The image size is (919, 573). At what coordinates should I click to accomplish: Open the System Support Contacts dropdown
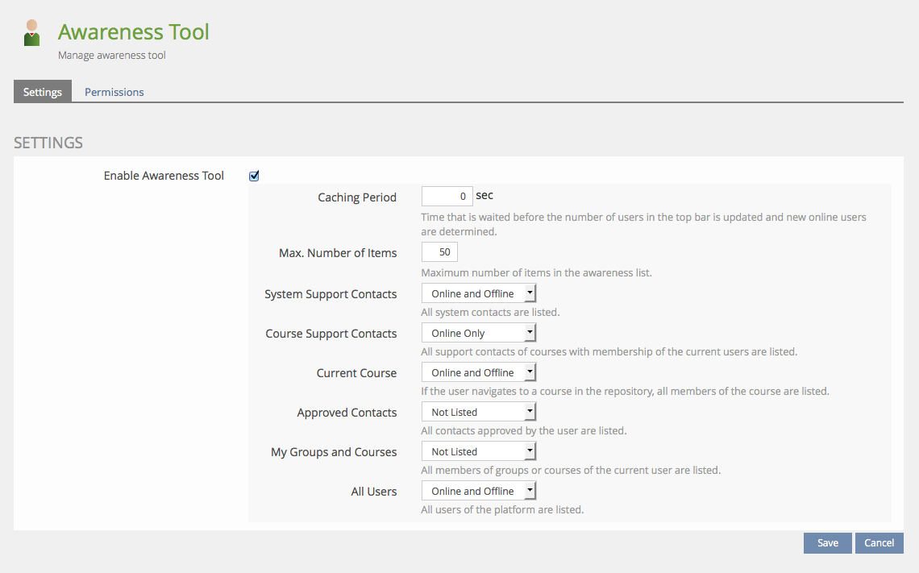478,293
